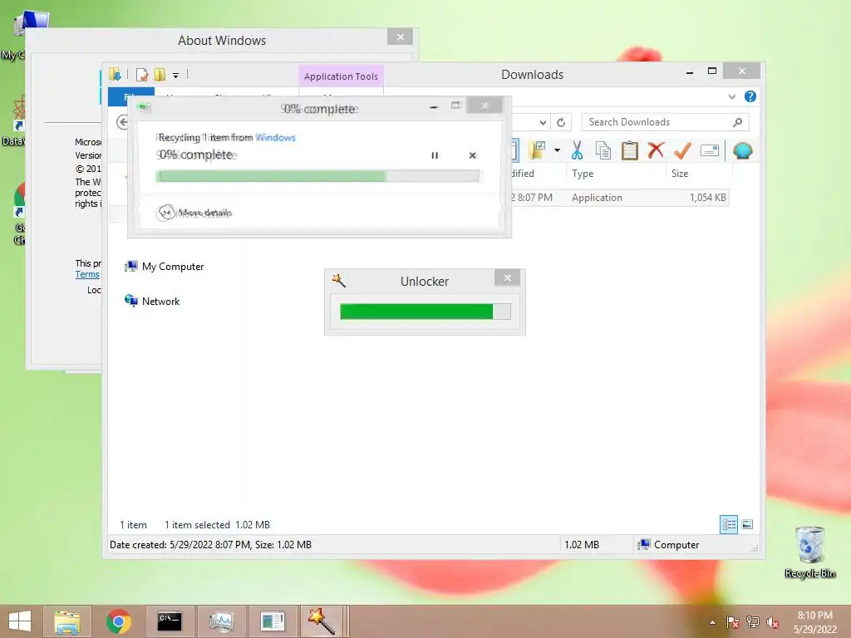Expand More details in progress dialog
This screenshot has height=638, width=851.
194,213
